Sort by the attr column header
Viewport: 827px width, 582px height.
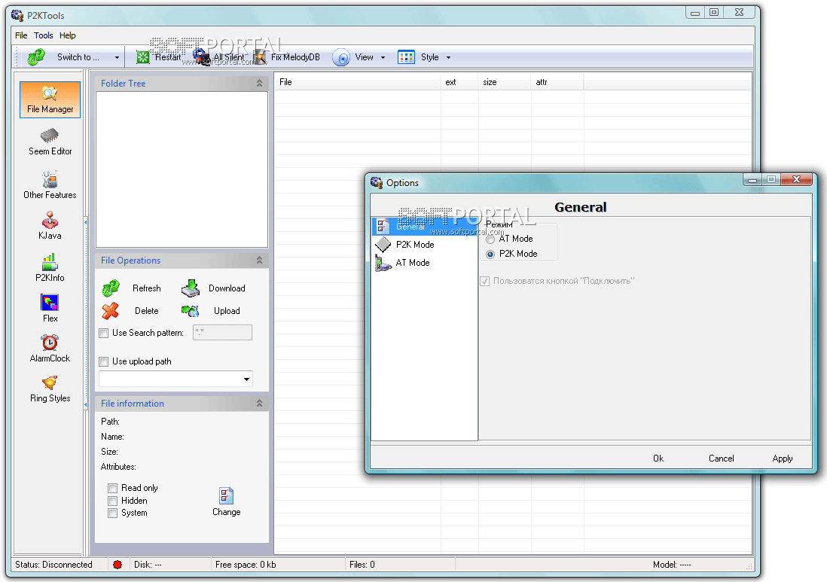(557, 82)
